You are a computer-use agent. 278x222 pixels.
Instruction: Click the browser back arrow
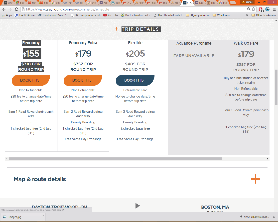point(4,9)
